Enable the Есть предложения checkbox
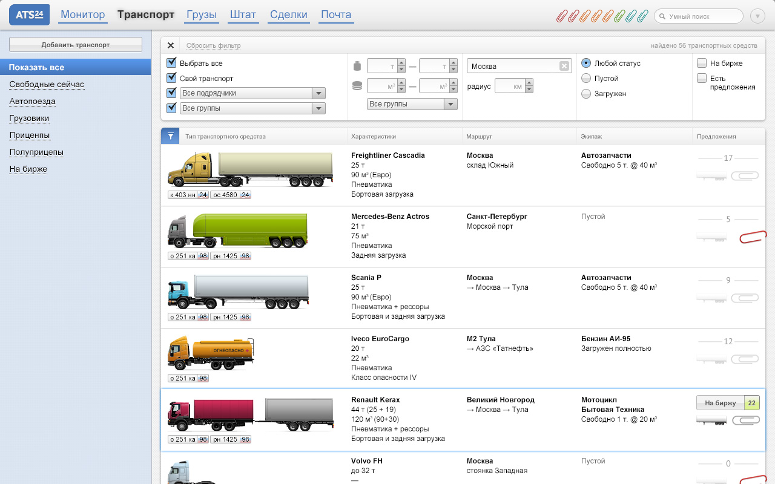775x484 pixels. [x=702, y=78]
